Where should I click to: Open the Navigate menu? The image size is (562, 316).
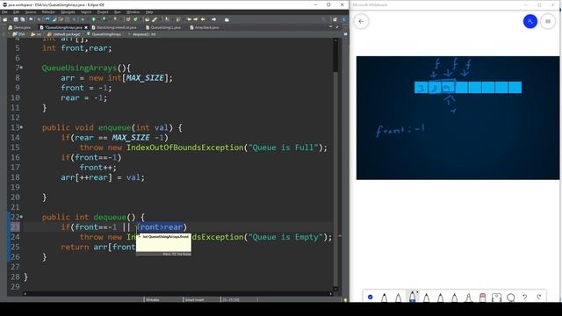68,12
